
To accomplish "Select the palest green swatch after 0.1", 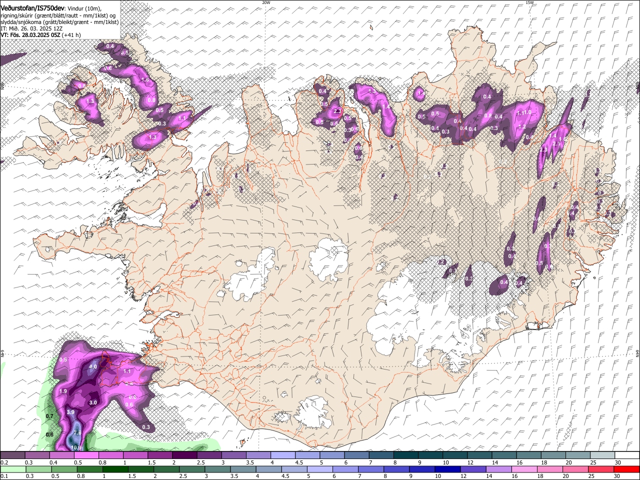I will pos(13,469).
